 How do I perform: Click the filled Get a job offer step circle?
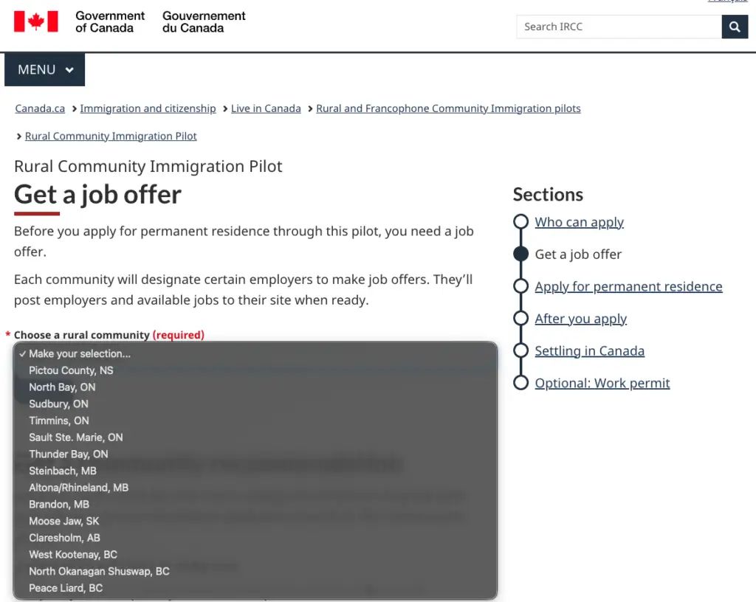520,254
